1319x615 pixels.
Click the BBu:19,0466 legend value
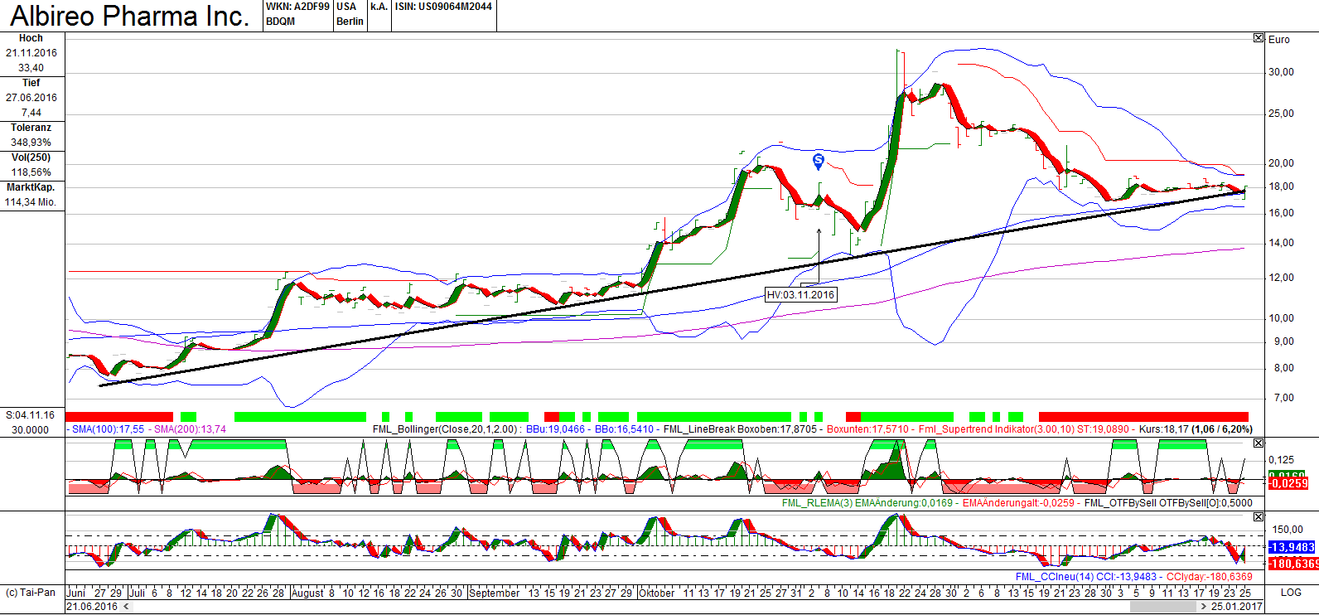click(x=556, y=429)
